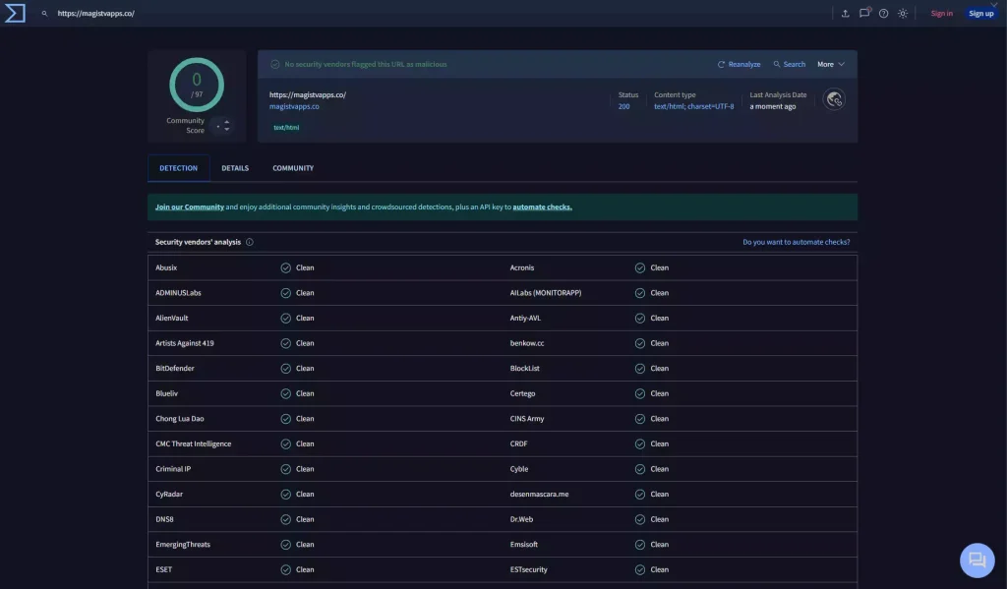Open the magistvapps.co domain link
1007x589 pixels.
[x=294, y=106]
